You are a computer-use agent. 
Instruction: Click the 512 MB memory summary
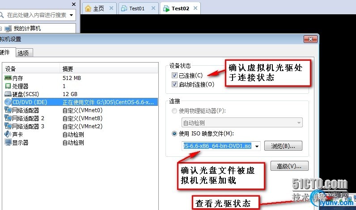coord(72,78)
